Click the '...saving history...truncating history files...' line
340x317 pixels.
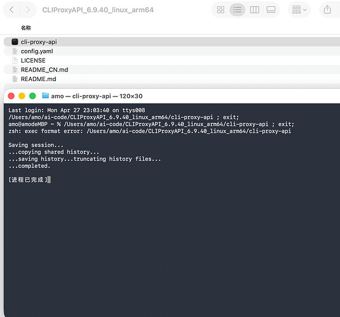point(85,159)
